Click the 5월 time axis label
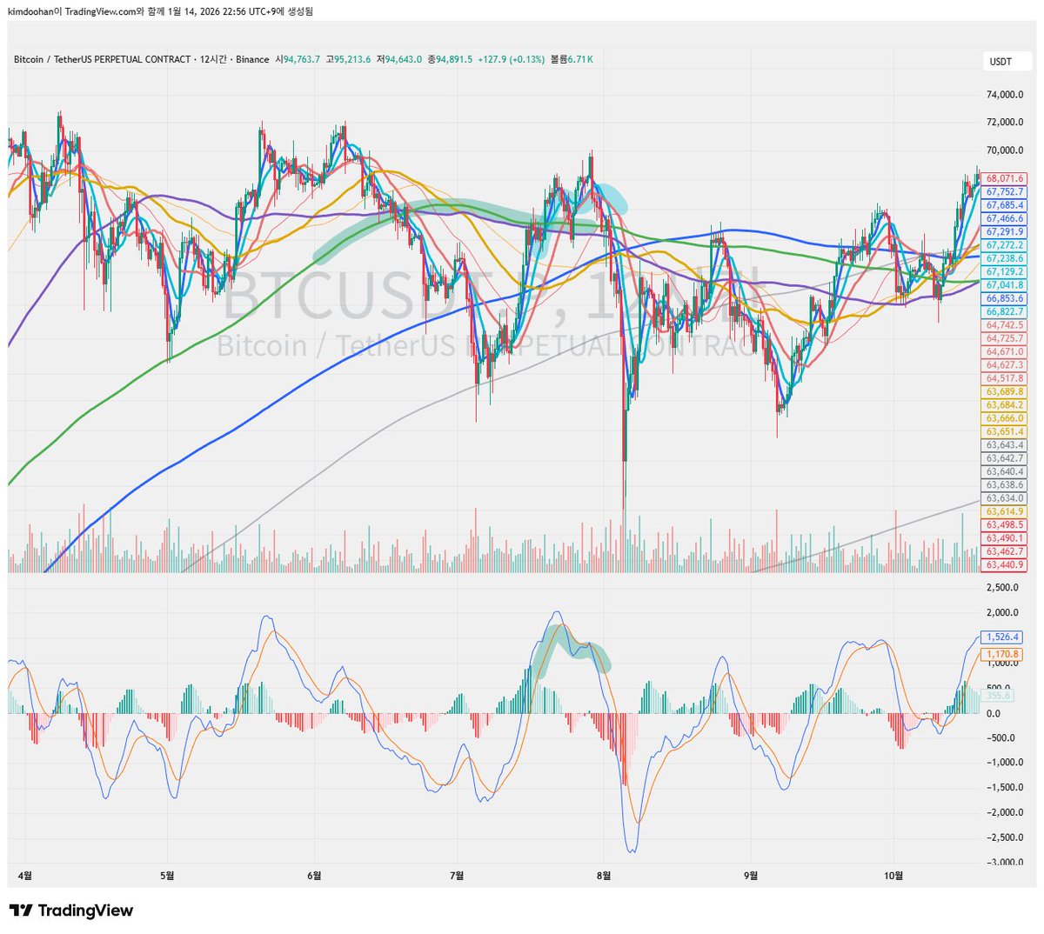This screenshot has height=934, width=1044. click(168, 876)
